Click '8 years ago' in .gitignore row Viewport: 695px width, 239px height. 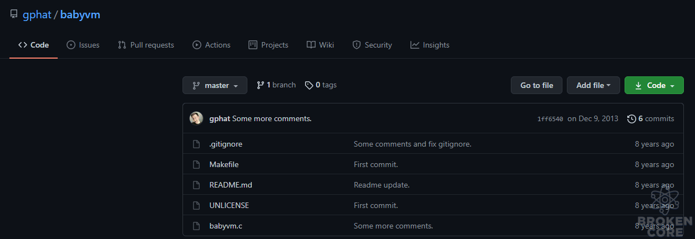[x=655, y=144]
